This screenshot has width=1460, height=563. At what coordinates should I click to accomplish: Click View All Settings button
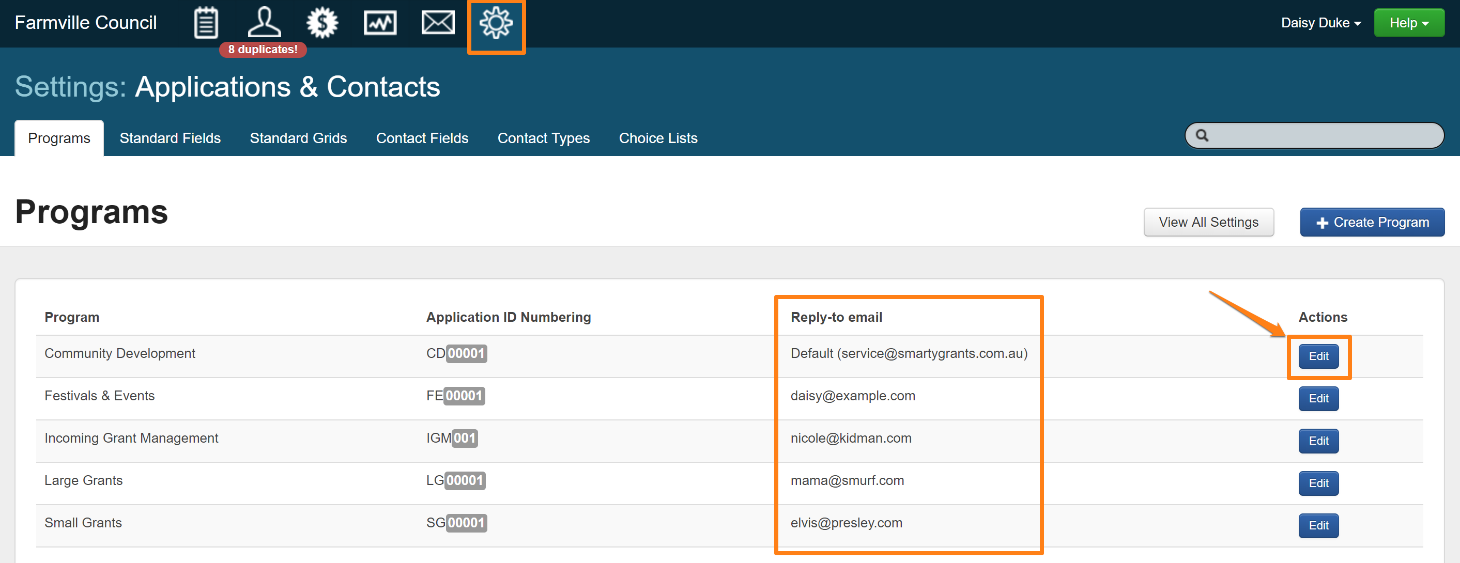point(1208,222)
